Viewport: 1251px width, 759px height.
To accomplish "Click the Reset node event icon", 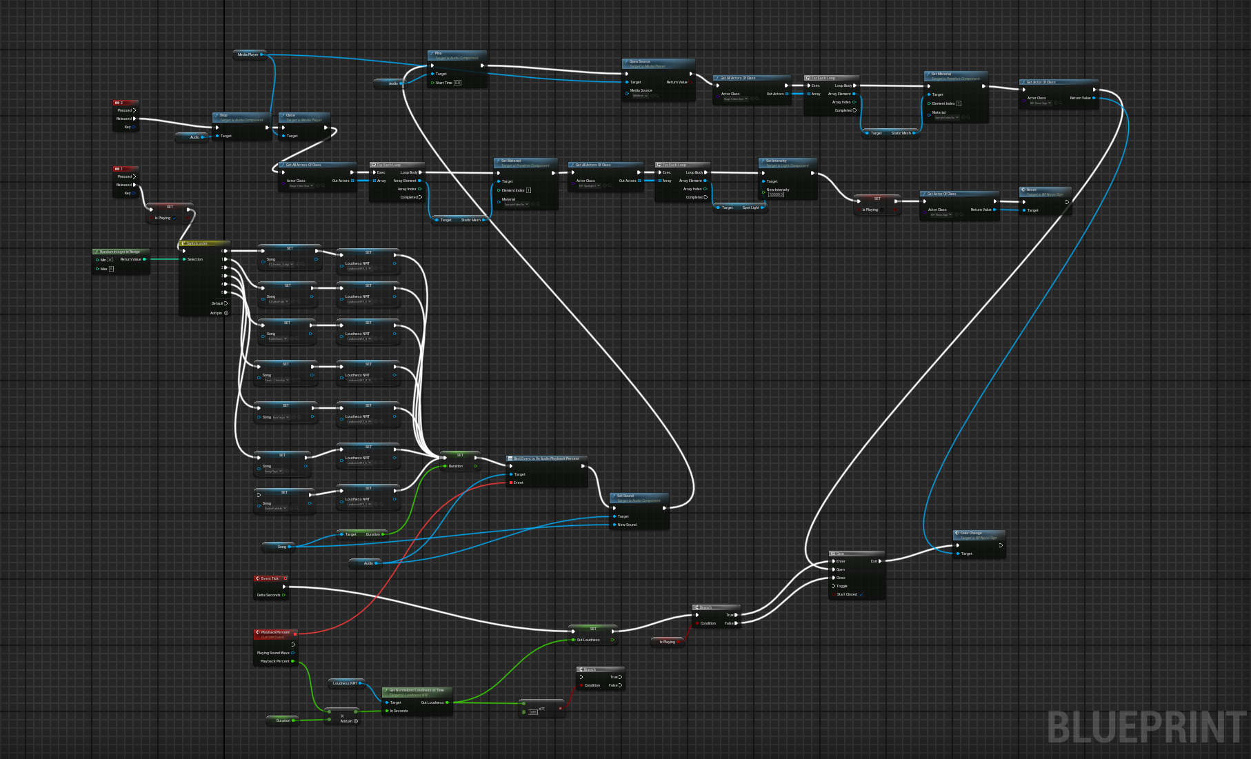I will pyautogui.click(x=1024, y=190).
